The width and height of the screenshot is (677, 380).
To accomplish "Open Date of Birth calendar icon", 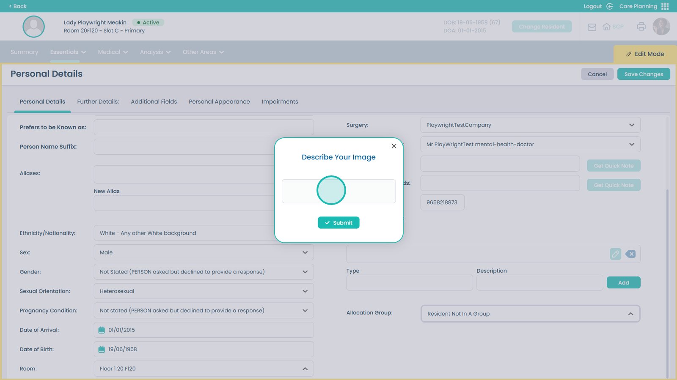I will pyautogui.click(x=102, y=350).
